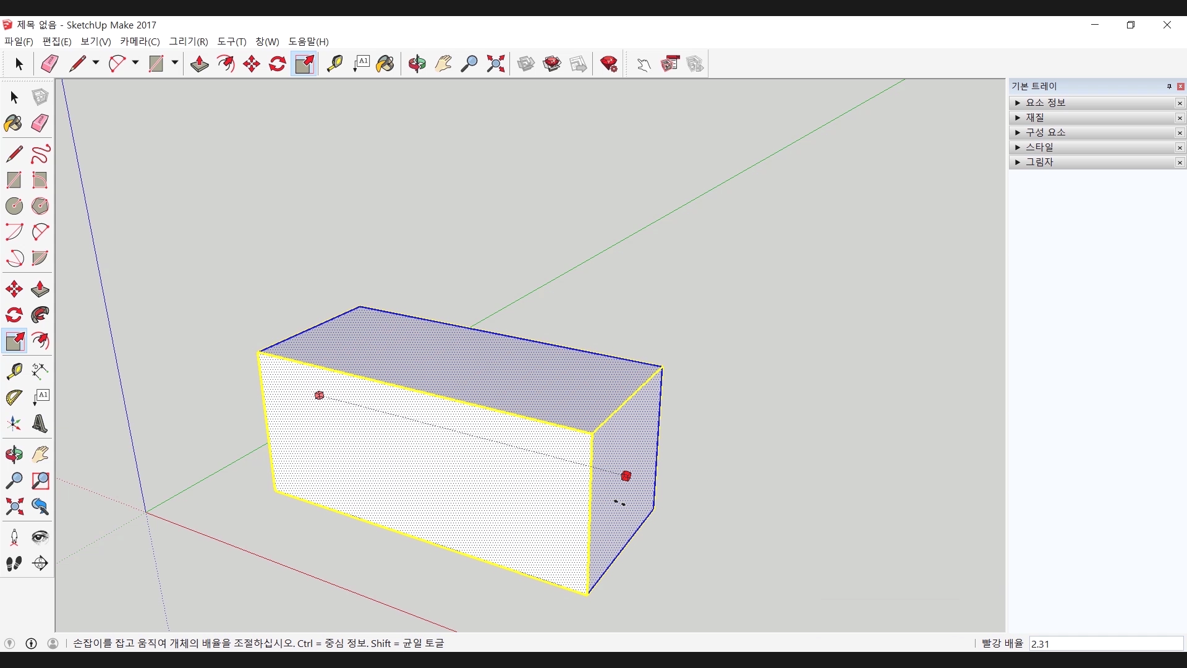Open the arc tool dropdown arrow

coord(135,63)
